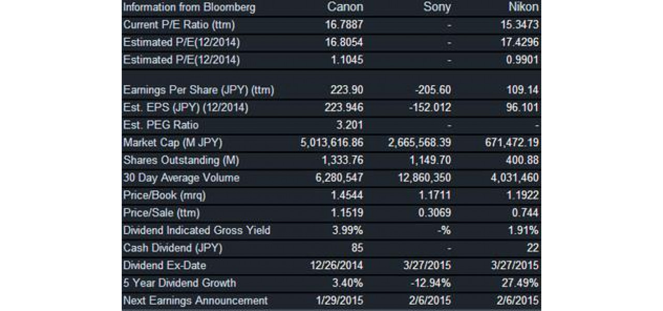Select Canon's Dividend Gross Yield 3.99%
This screenshot has width=663, height=311.
tap(348, 230)
